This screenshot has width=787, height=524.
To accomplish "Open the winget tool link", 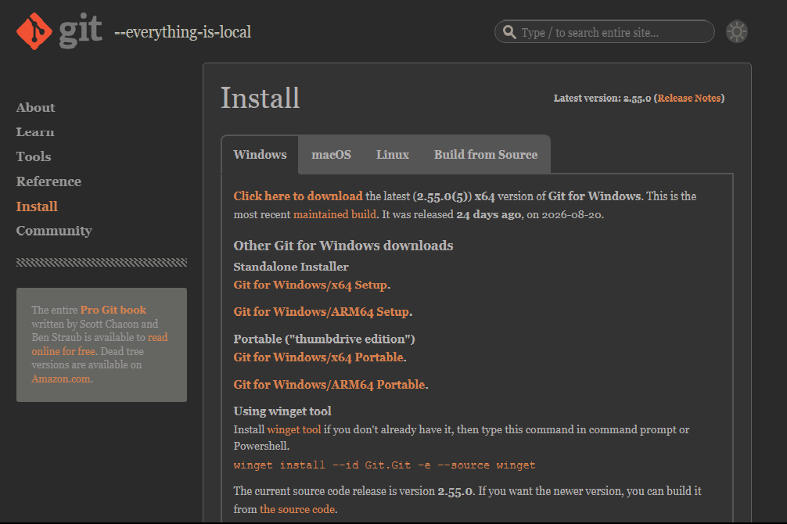I will point(294,429).
